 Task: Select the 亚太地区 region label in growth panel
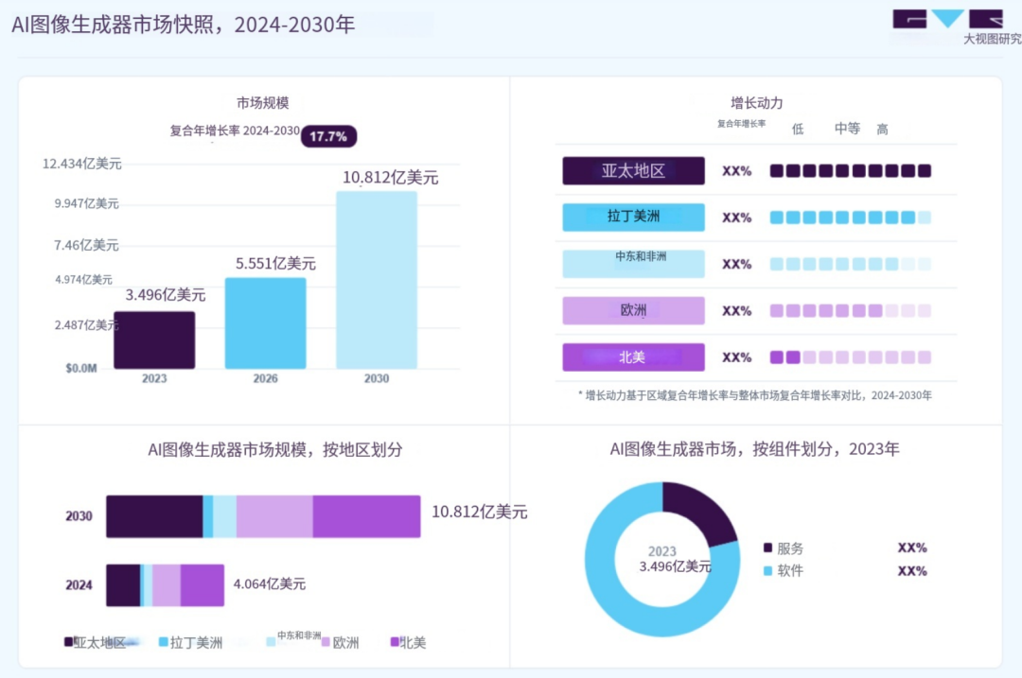pyautogui.click(x=633, y=170)
